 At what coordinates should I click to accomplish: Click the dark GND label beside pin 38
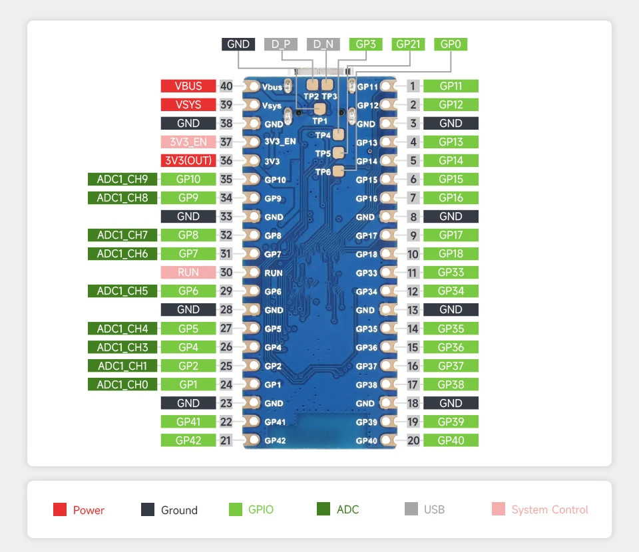click(x=188, y=123)
